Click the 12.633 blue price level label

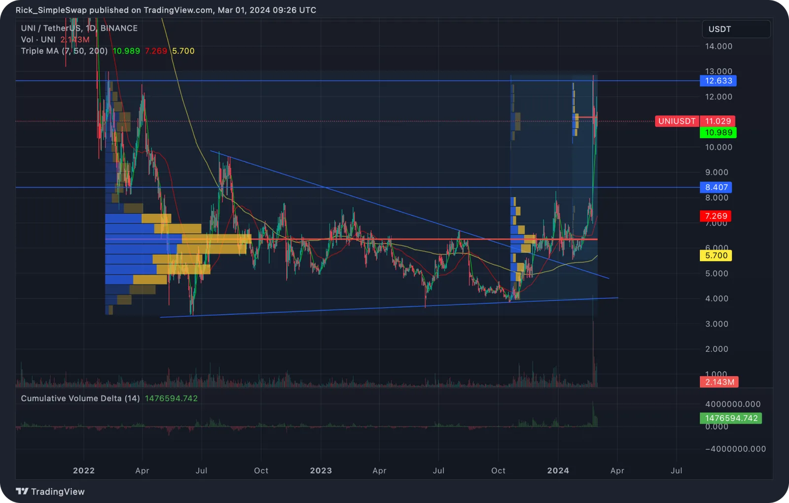(x=718, y=81)
